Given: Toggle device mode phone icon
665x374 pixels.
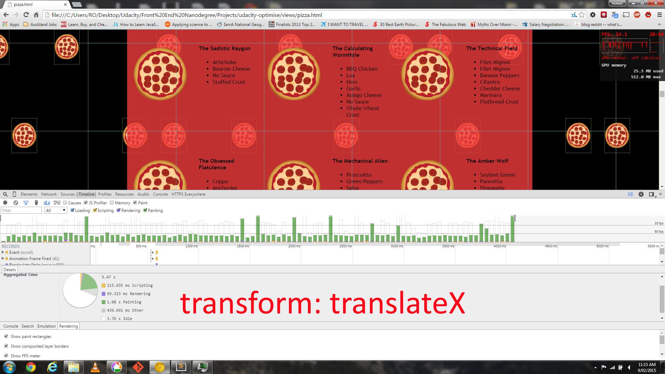Looking at the screenshot, I should coord(14,194).
